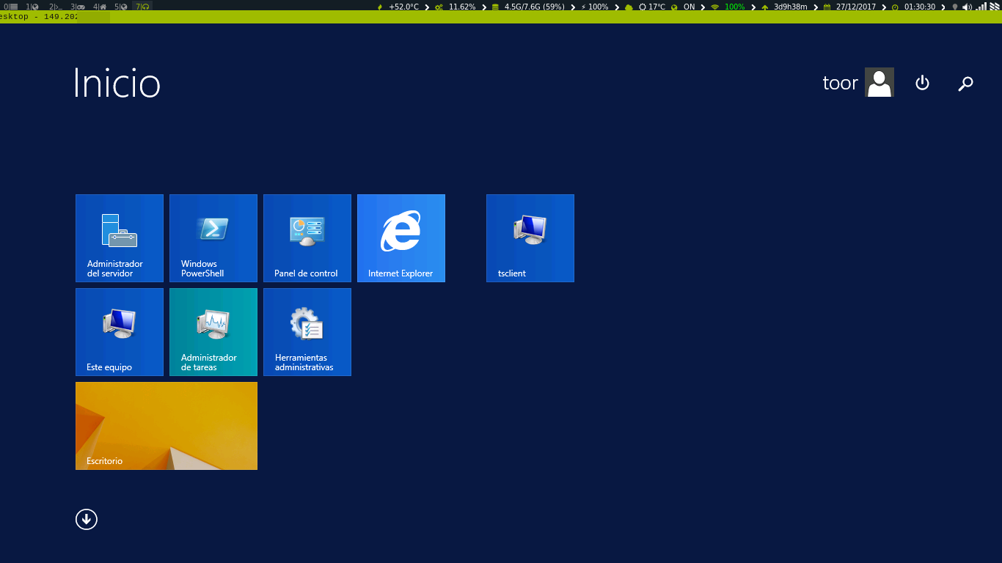Screen dimensions: 1002x563
Task: Open the Administrador del servidor tile
Action: coord(120,238)
